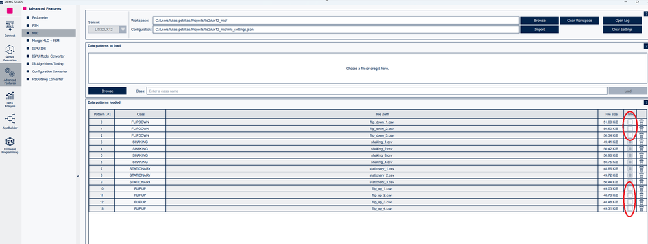Screen dimensions: 648x244
Task: Browse for a data pattern file
Action: click(108, 91)
